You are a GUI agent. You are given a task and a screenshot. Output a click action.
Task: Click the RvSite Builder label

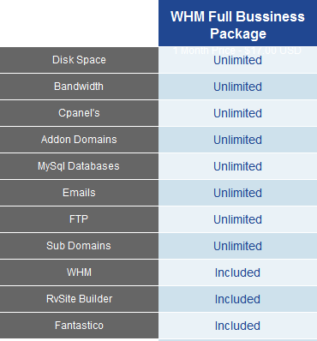click(x=79, y=299)
